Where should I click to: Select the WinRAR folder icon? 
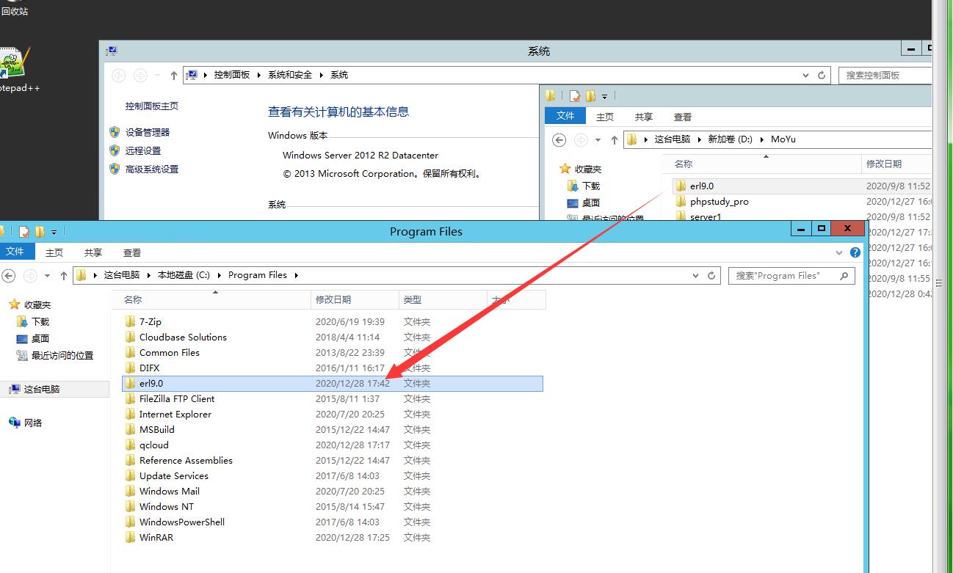click(130, 537)
